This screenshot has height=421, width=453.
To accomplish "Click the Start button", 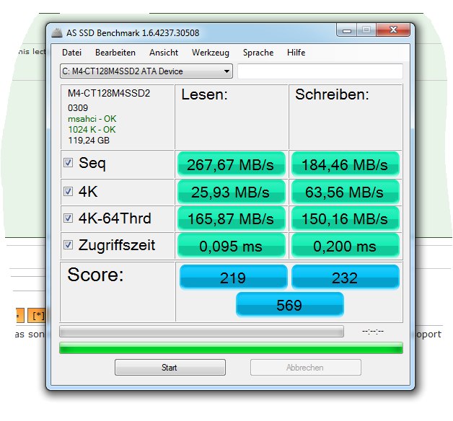I will pos(170,367).
